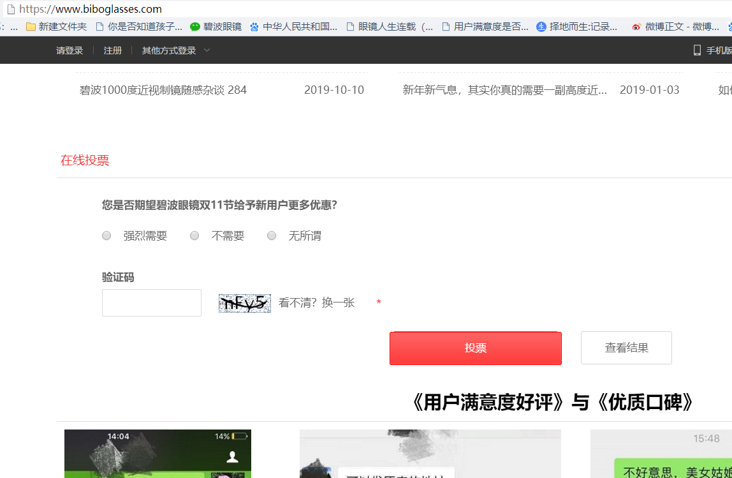Open the 碧波眼镜 WeChat bookmark
This screenshot has height=478, width=732.
[216, 27]
